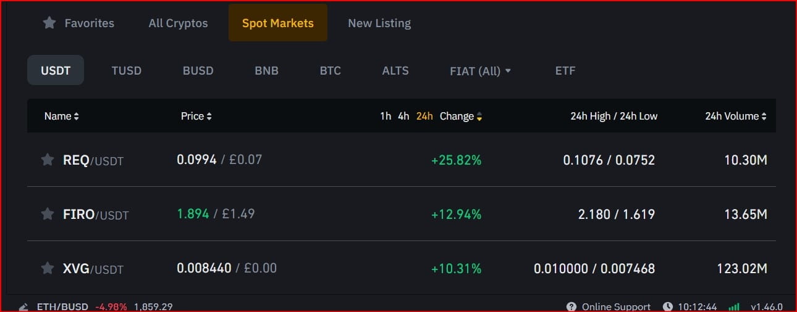Open the New Listing tab
This screenshot has height=312, width=797.
click(379, 23)
